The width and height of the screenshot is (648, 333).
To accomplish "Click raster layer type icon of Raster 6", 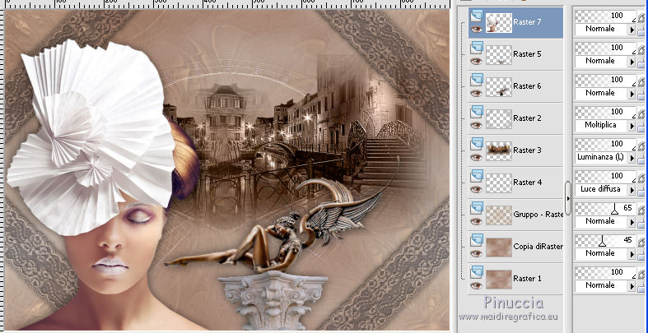I will click(477, 80).
